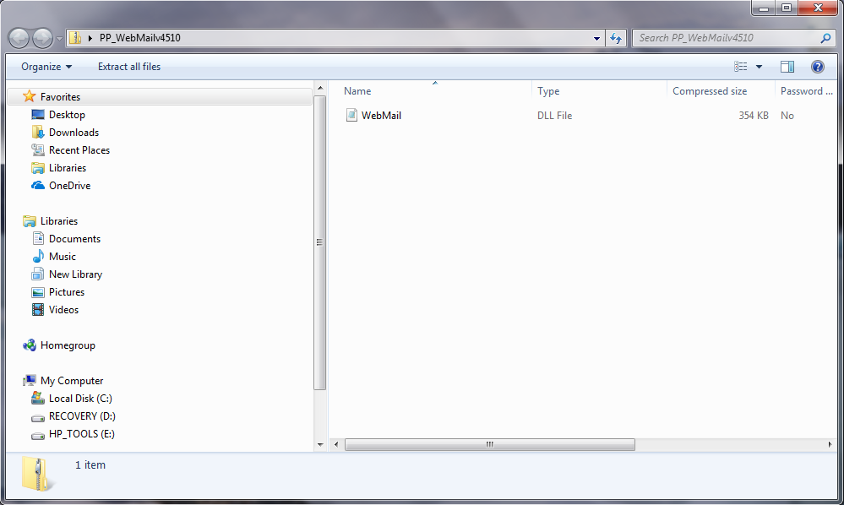
Task: Click the Local Disk (C:) drive icon
Action: pyautogui.click(x=38, y=399)
